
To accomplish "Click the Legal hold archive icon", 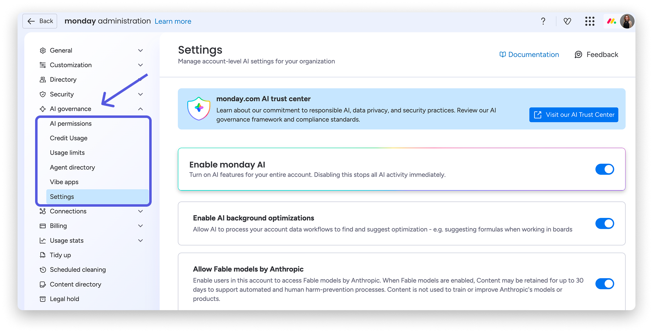I will point(43,299).
